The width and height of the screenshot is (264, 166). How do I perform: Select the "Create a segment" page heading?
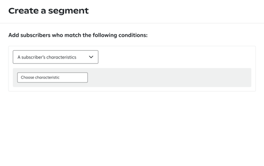coord(48,11)
